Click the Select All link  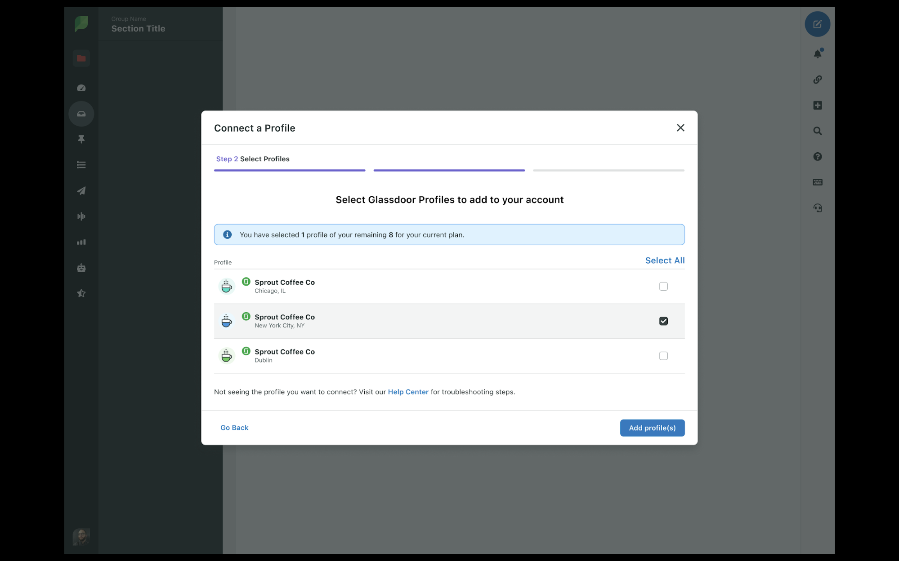664,261
